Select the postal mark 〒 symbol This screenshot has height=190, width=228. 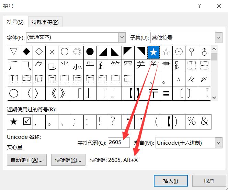click(x=153, y=93)
